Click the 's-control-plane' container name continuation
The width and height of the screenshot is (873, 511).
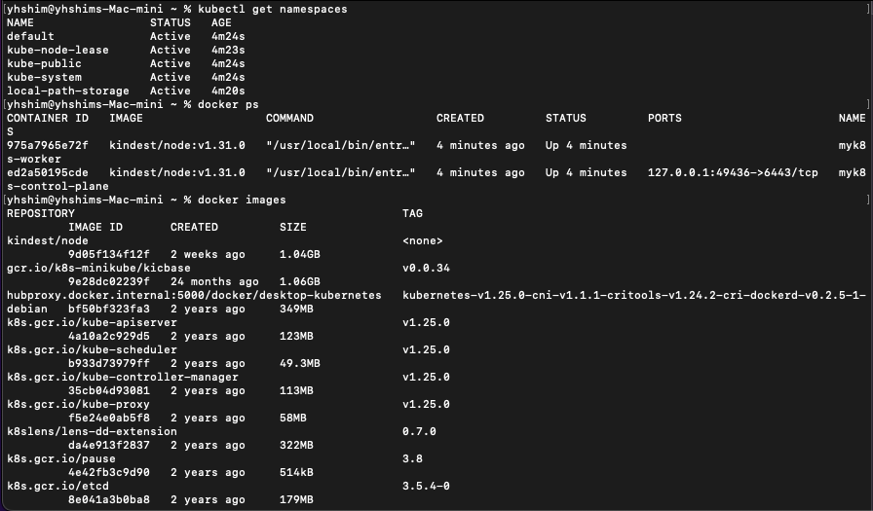pyautogui.click(x=57, y=186)
